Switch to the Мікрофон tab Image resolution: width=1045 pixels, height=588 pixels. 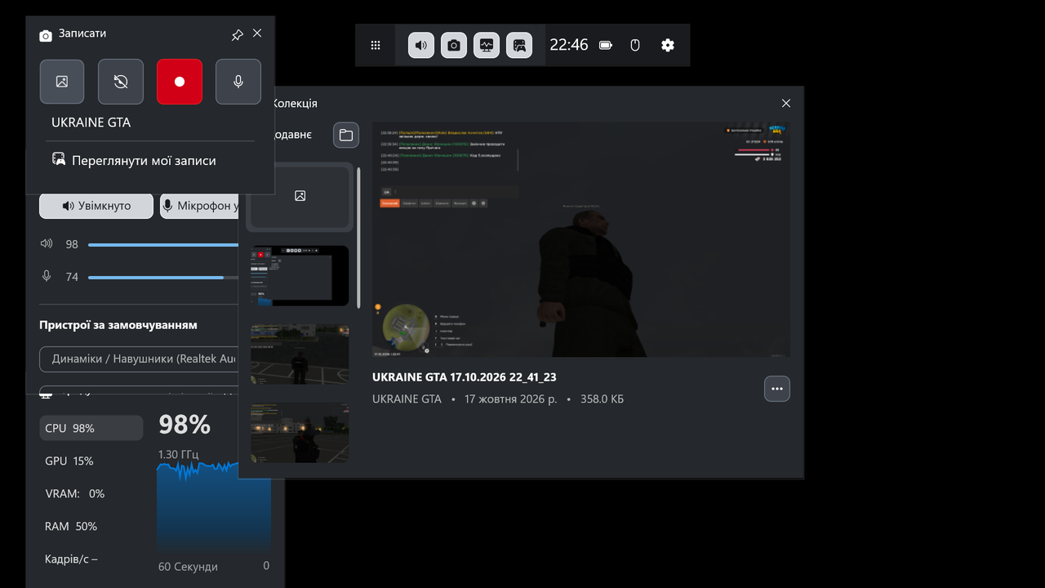pos(199,206)
